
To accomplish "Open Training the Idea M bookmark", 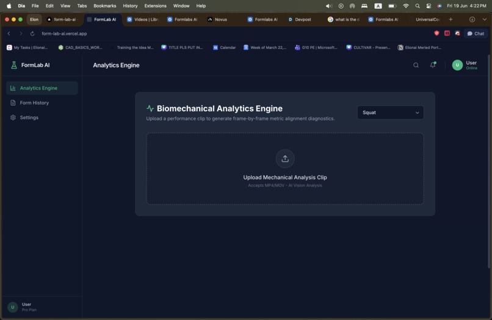I will [132, 48].
